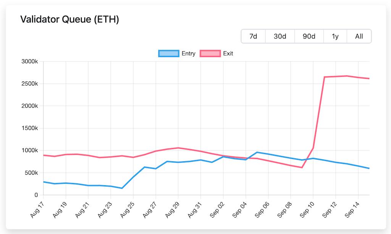Click the 3000k y-axis label

point(30,62)
